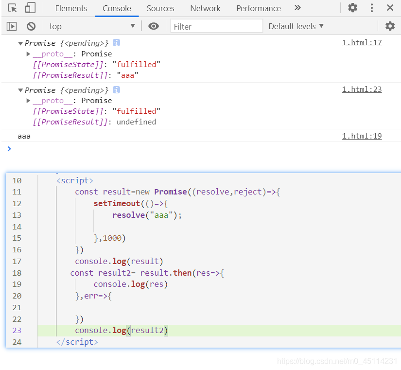Switch to the Elements tab
This screenshot has height=370, width=401.
(x=71, y=8)
